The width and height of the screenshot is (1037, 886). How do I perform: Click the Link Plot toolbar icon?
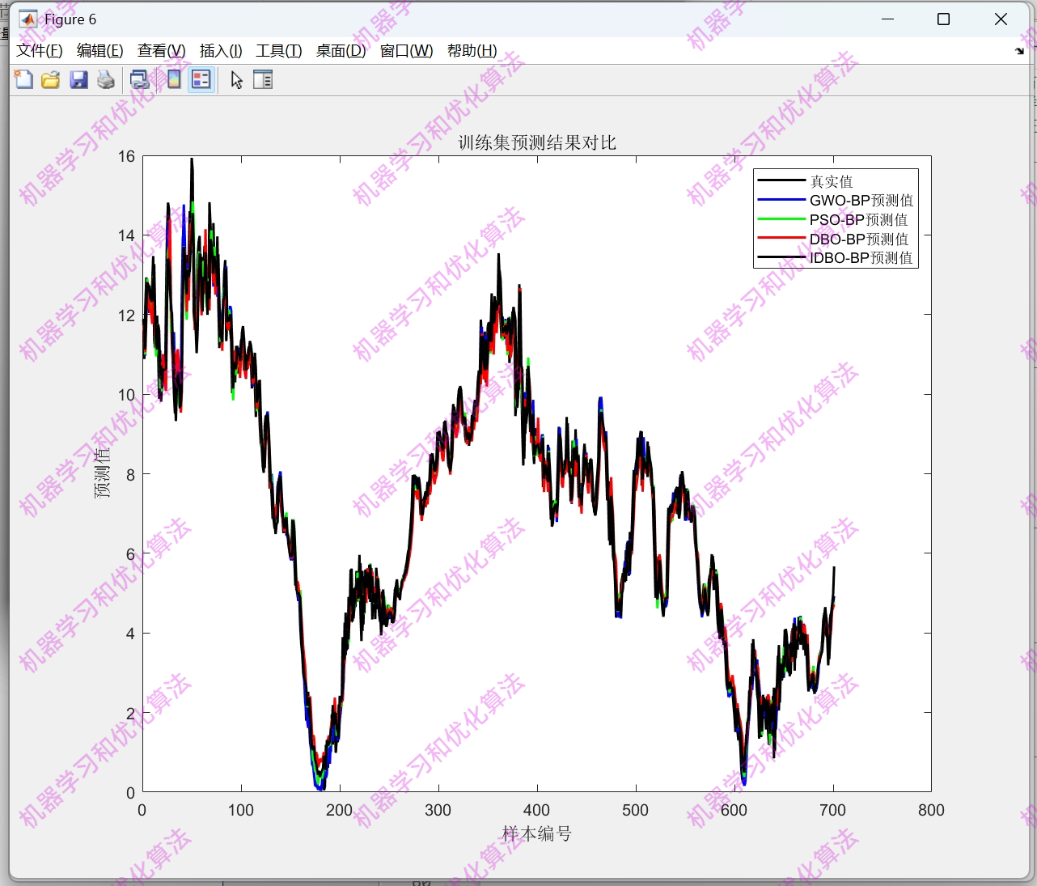pos(140,79)
